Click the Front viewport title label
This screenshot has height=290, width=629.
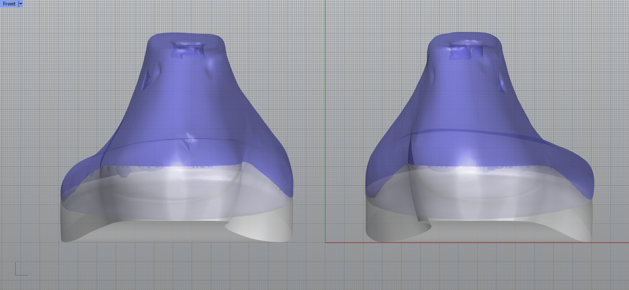coord(9,4)
